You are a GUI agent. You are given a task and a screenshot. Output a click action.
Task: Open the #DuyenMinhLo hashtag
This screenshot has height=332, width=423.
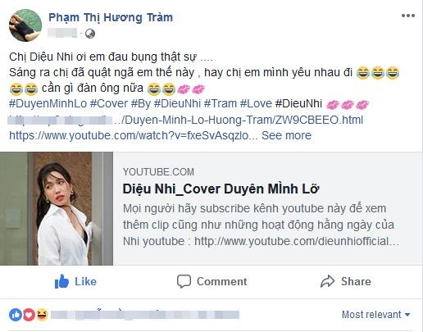point(48,104)
